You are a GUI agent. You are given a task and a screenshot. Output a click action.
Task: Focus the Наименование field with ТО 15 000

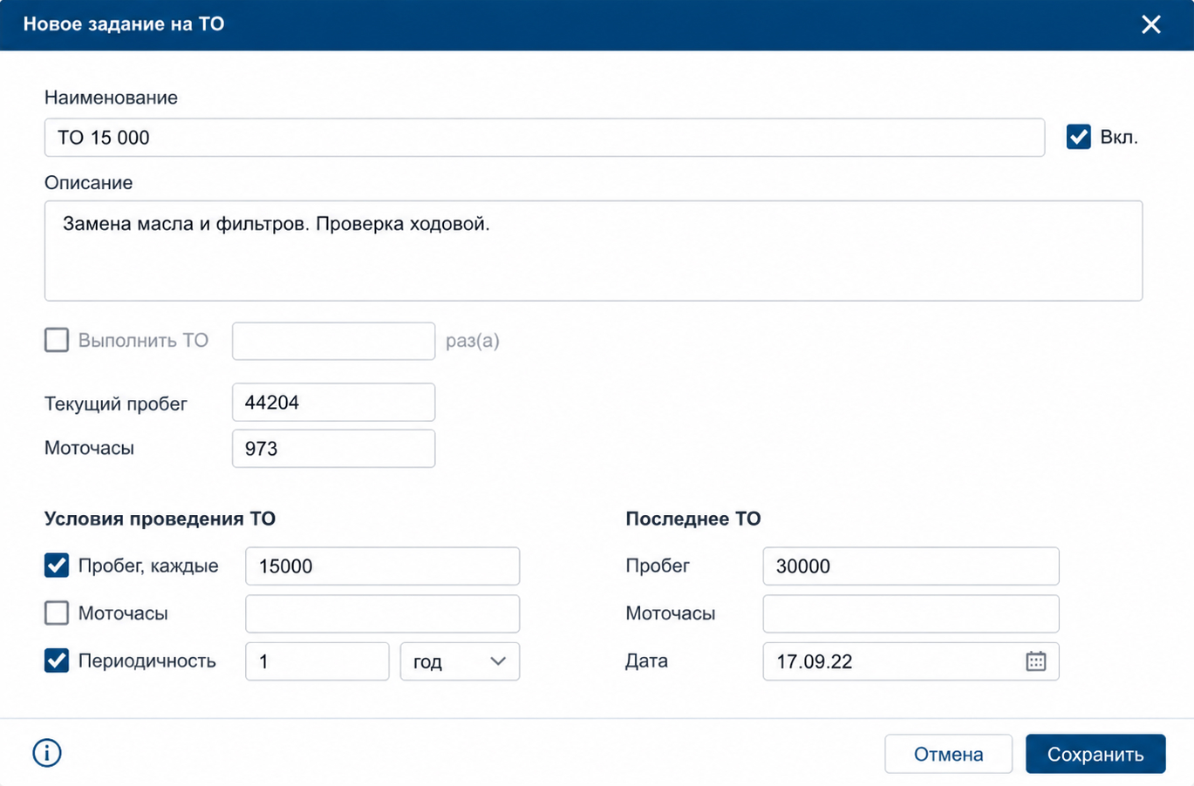[544, 138]
